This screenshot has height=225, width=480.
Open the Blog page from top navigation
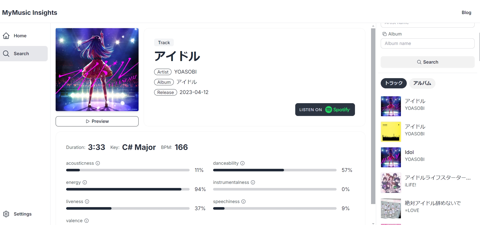tap(466, 12)
